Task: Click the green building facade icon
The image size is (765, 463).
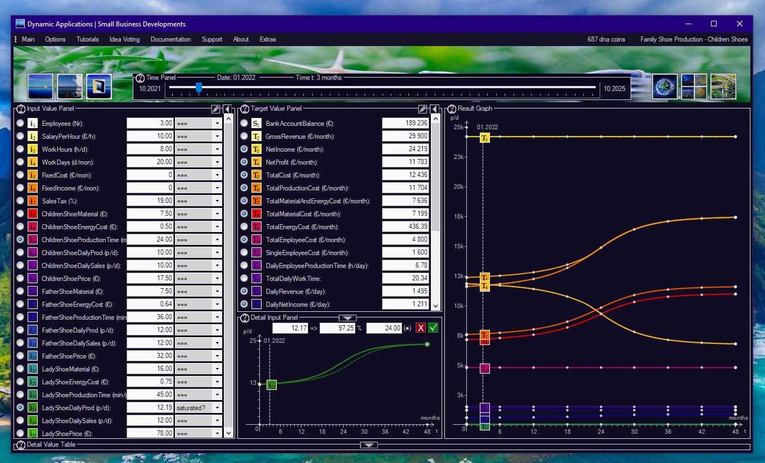Action: 723,87
